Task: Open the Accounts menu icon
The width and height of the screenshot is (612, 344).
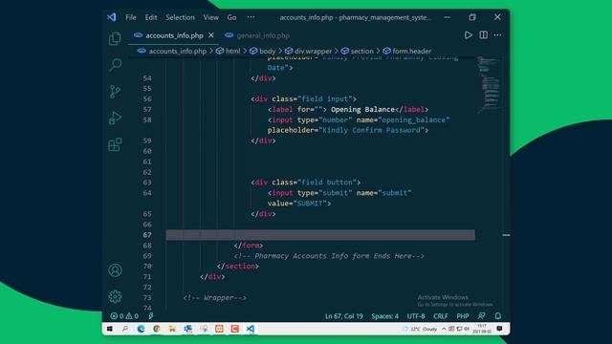Action: click(x=115, y=269)
